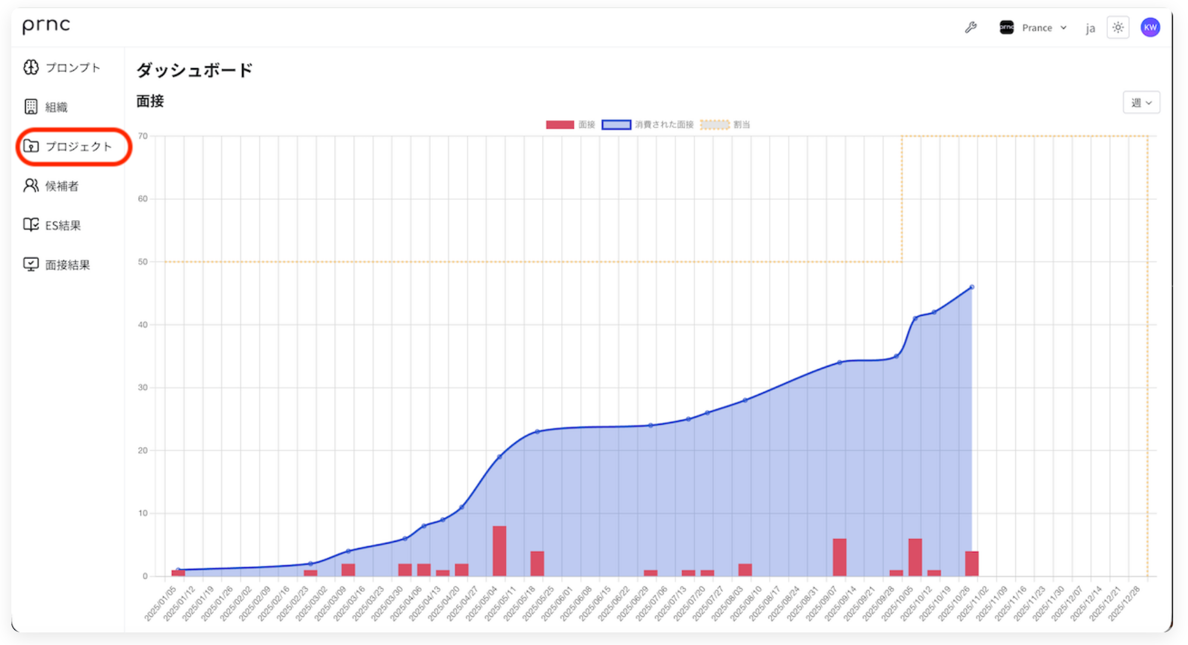Click the wrench settings icon in header
1188x645 pixels.
click(x=971, y=27)
